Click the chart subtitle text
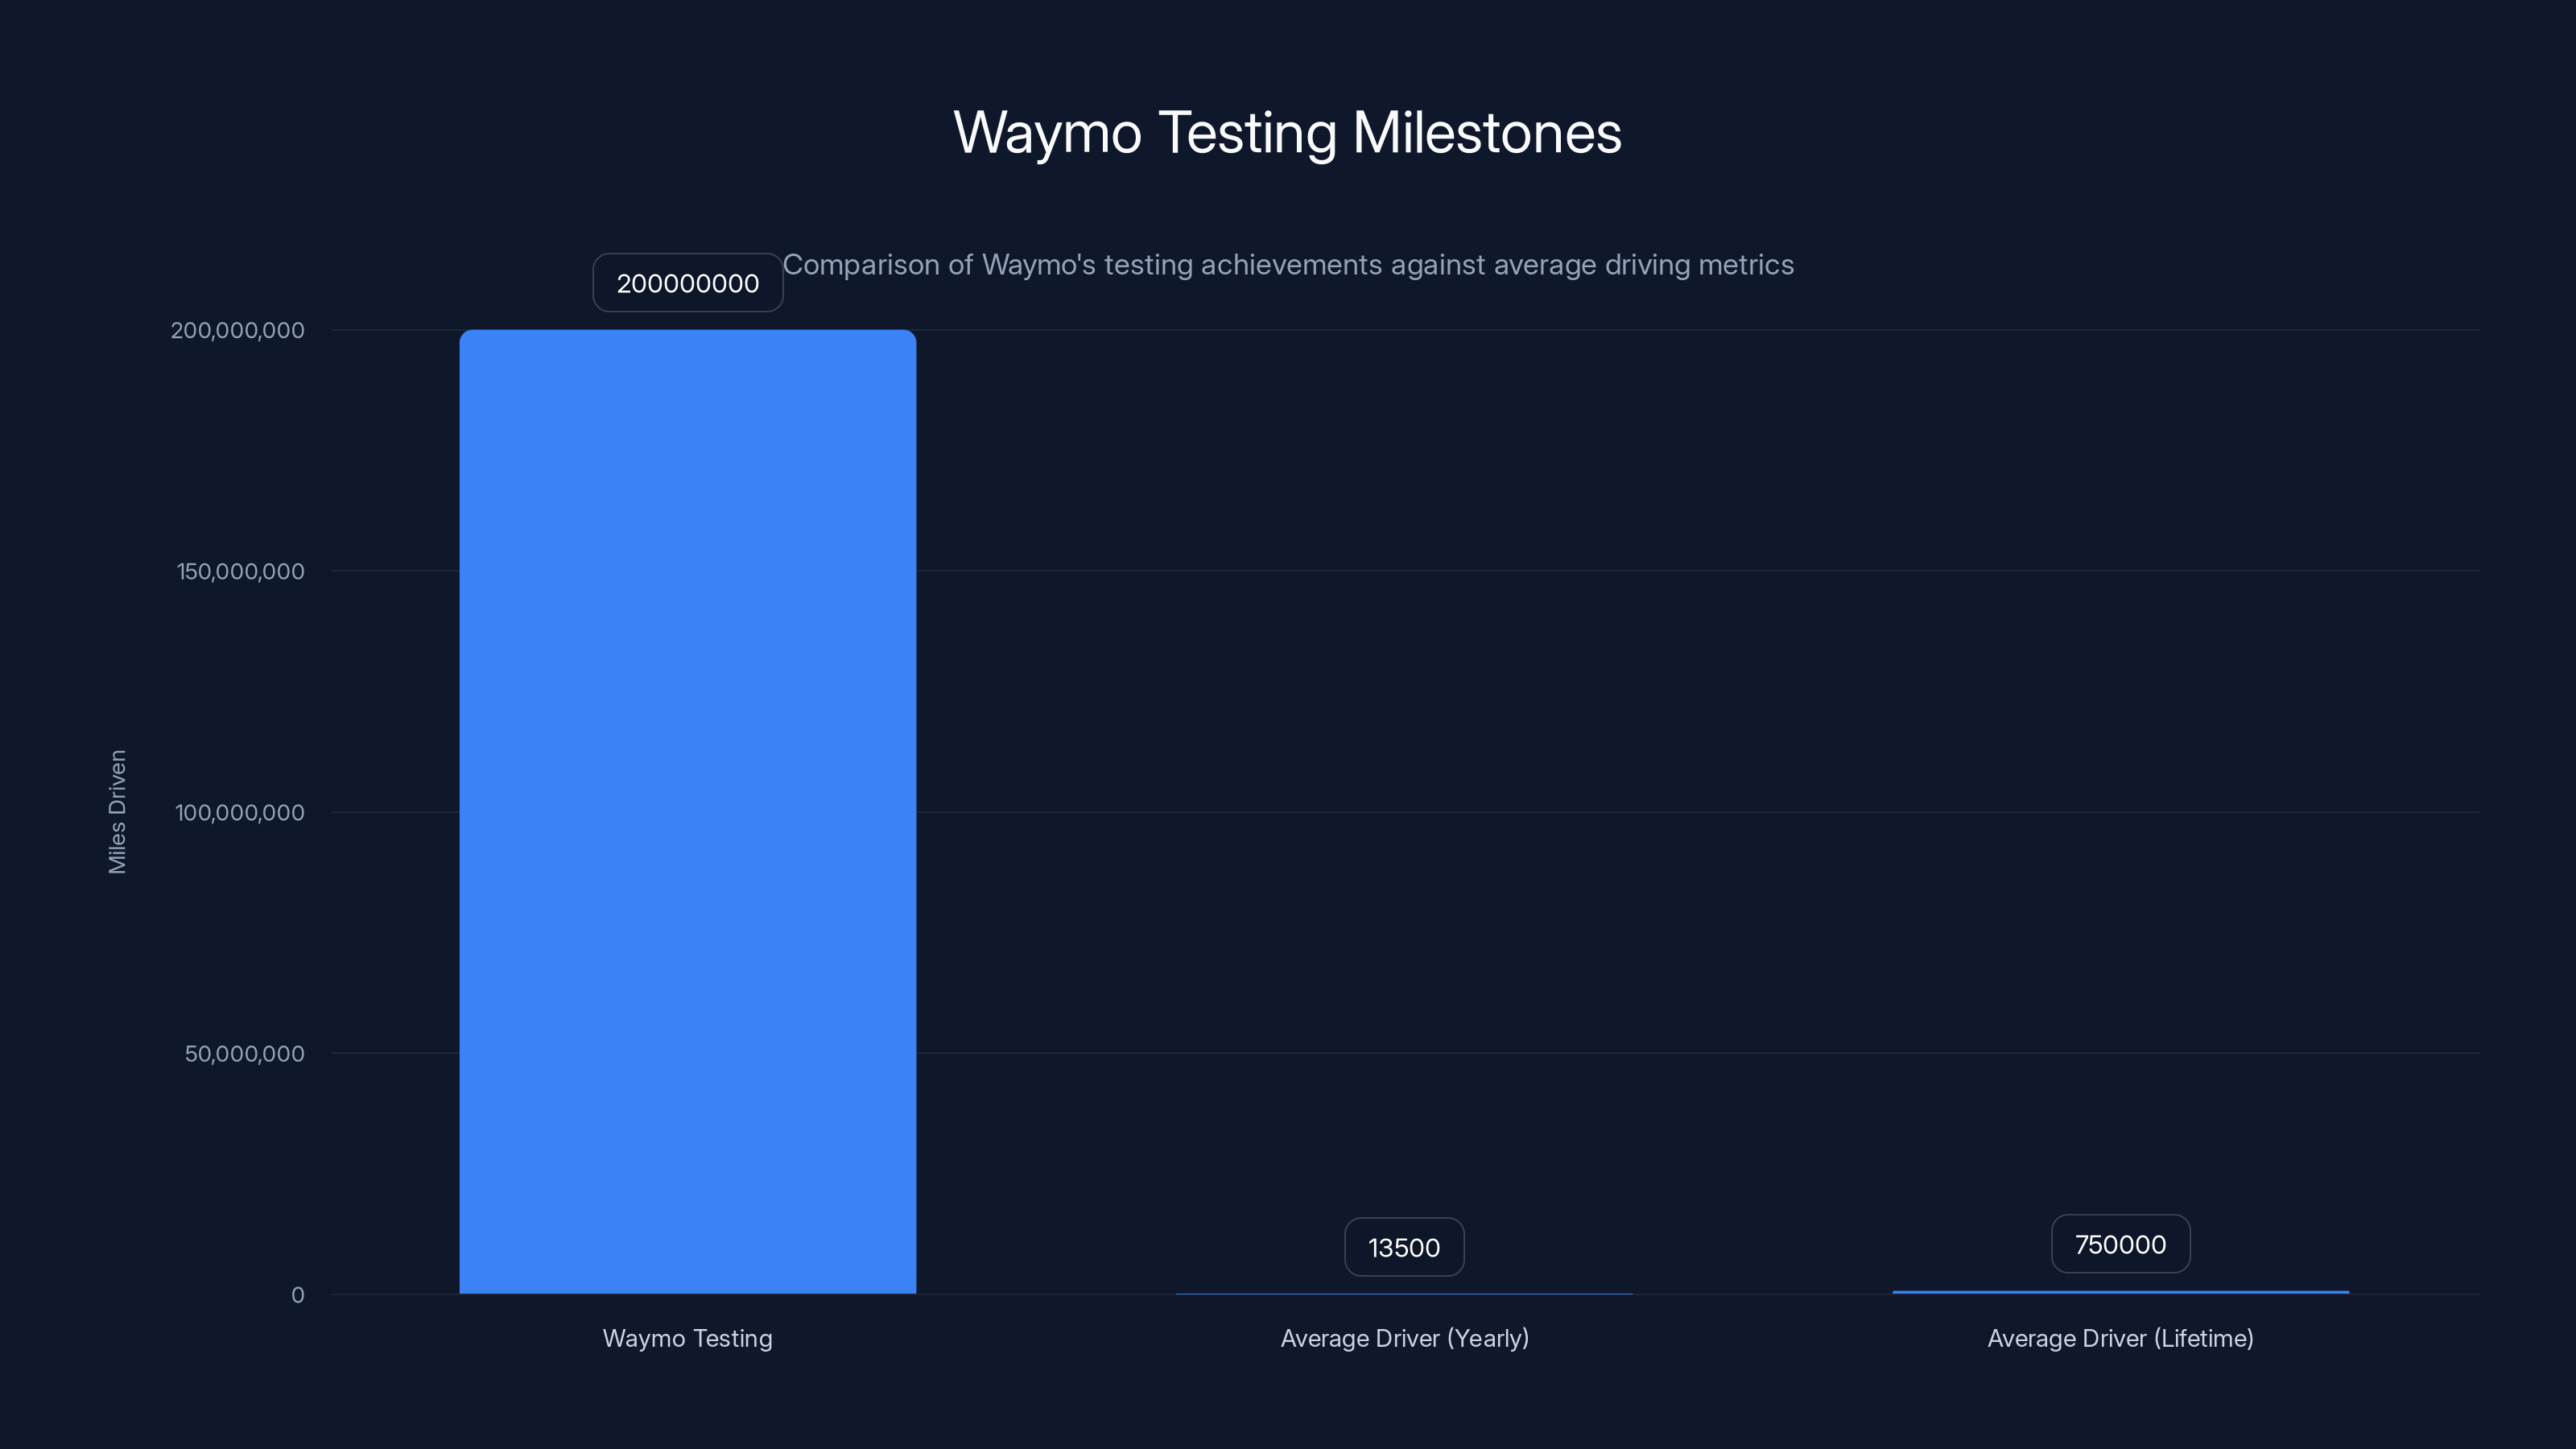The image size is (2576, 1449). [1288, 265]
